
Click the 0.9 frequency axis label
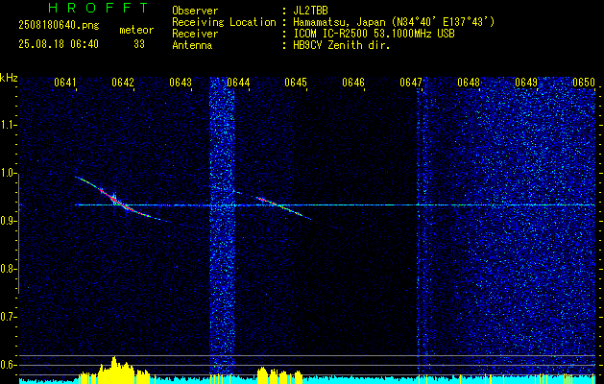[8, 221]
